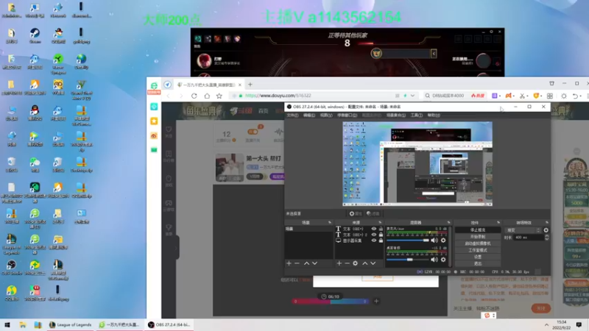This screenshot has height=331, width=589.
Task: Toggle the orange switch in the Douyu header
Action: (x=253, y=132)
